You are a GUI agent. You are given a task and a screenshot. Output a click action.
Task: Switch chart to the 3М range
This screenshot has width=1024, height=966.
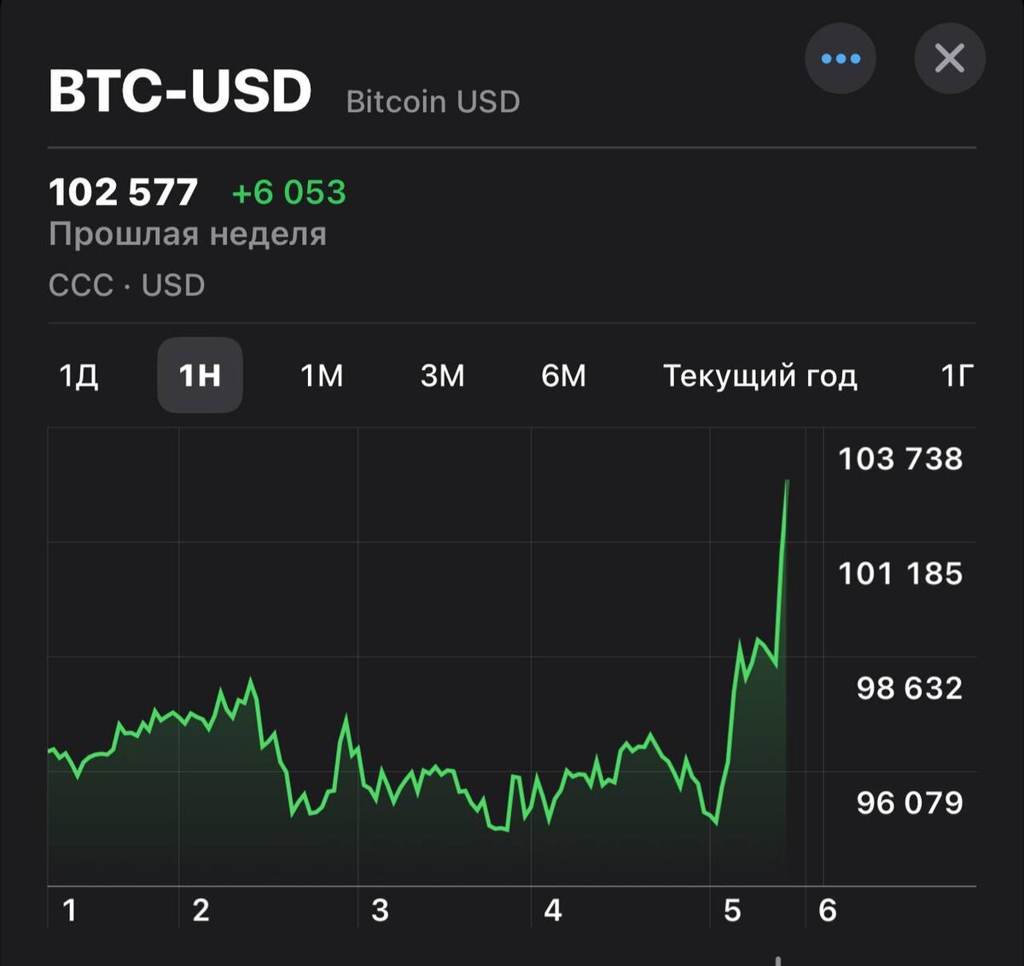click(442, 375)
